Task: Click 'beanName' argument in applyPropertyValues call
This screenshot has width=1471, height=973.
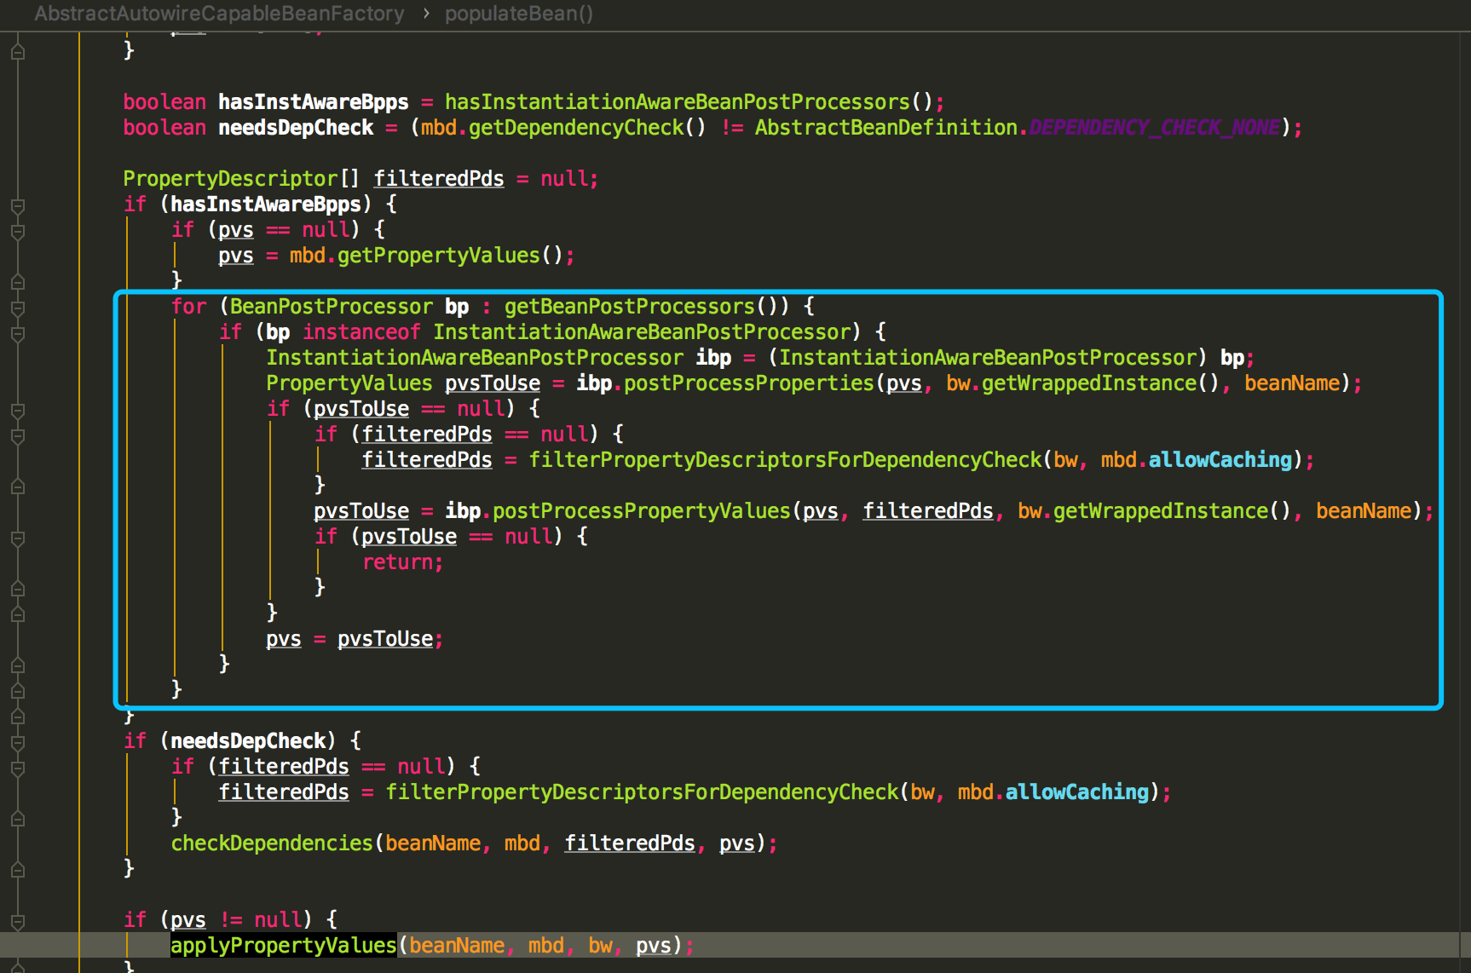Action: 457,946
